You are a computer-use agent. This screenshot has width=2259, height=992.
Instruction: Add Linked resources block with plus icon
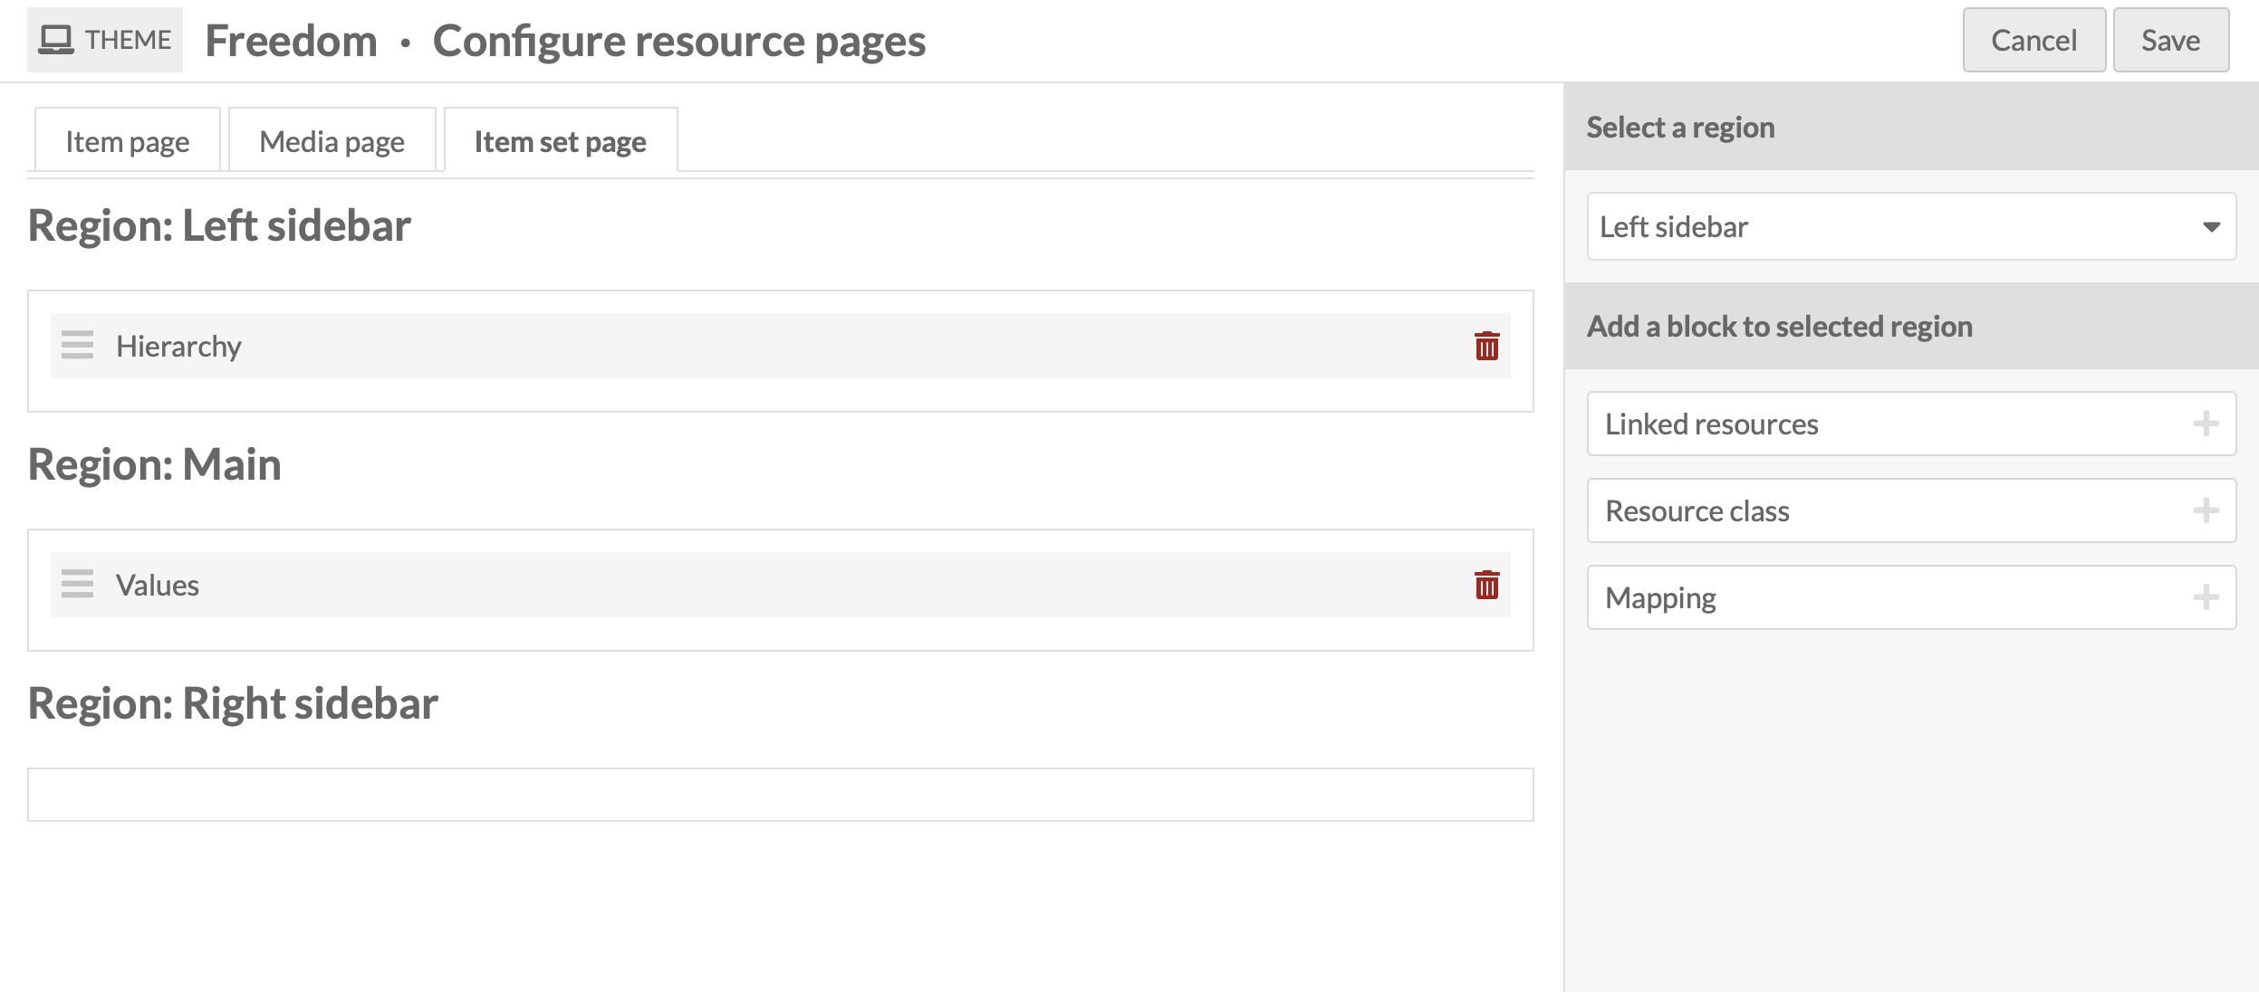[2206, 424]
